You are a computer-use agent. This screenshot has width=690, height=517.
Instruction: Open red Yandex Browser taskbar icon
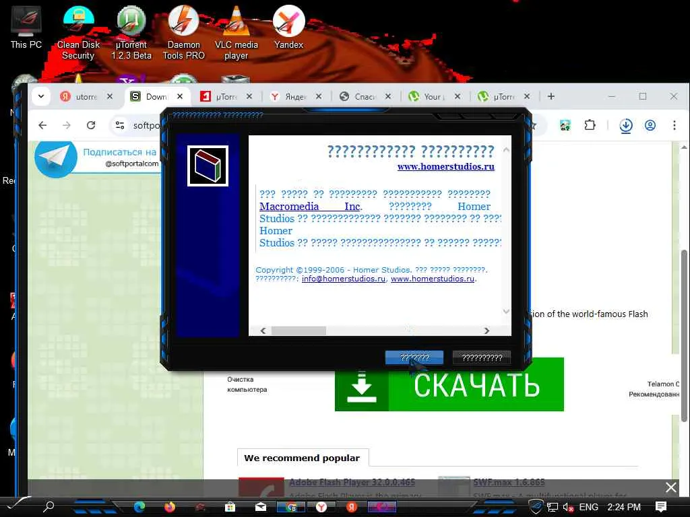click(351, 507)
